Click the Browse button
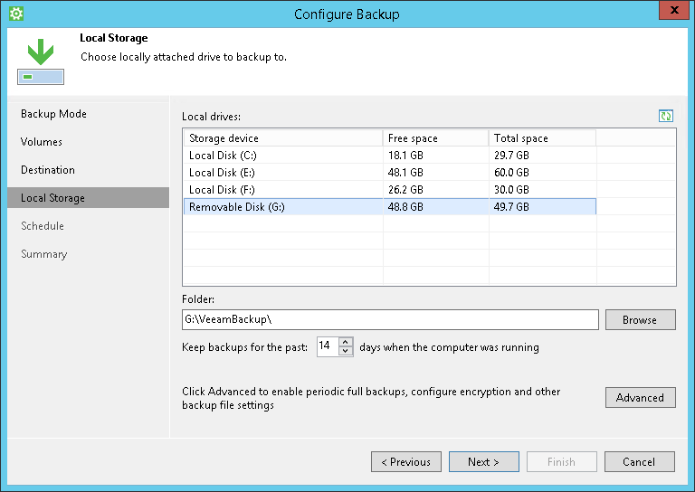Viewport: 695px width, 492px height. click(640, 320)
